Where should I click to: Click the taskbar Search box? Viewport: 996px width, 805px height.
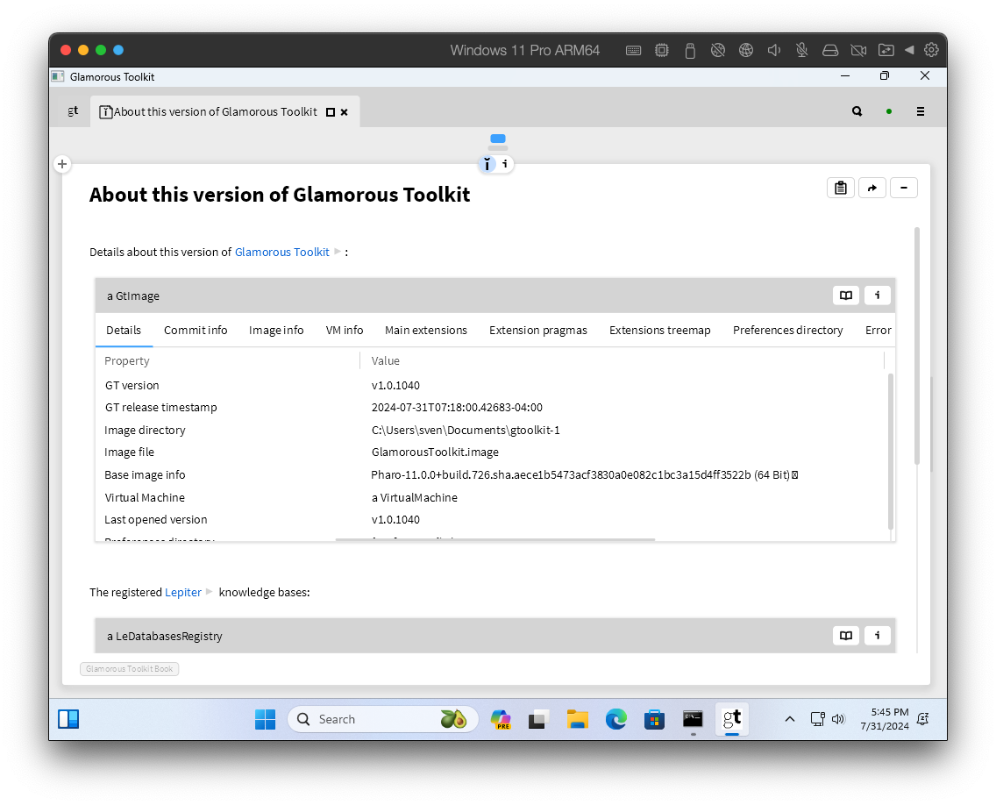383,719
